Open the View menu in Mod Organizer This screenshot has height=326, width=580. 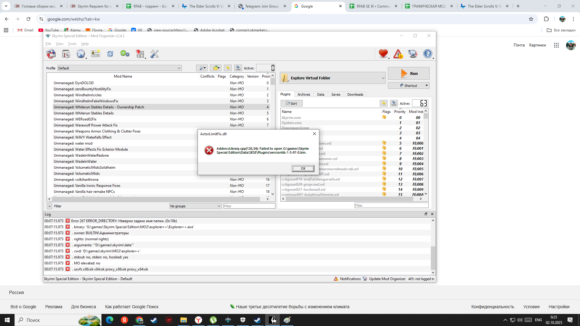60,44
